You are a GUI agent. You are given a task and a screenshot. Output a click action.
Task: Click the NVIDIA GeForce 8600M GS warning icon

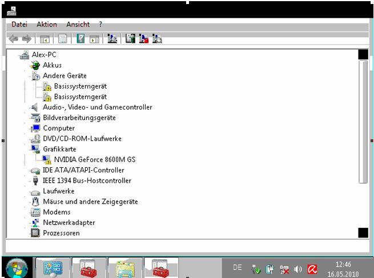coord(47,160)
